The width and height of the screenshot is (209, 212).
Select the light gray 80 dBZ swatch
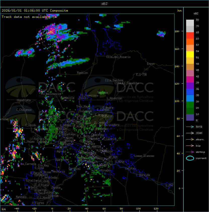(190, 23)
